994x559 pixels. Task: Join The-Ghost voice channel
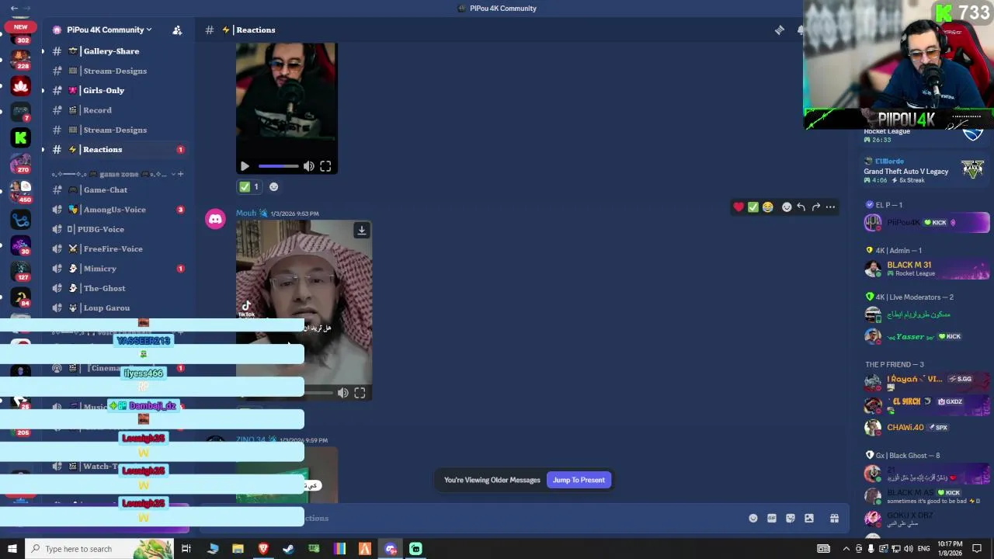[116, 288]
